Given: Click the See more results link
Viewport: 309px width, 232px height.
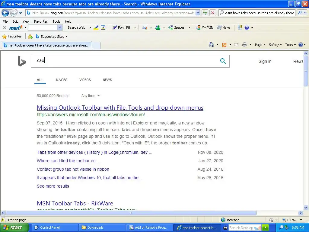Looking at the screenshot, I should 53,186.
